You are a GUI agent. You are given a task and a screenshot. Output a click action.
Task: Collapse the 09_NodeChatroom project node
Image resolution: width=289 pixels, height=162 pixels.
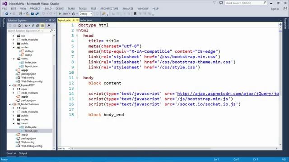tap(10, 104)
